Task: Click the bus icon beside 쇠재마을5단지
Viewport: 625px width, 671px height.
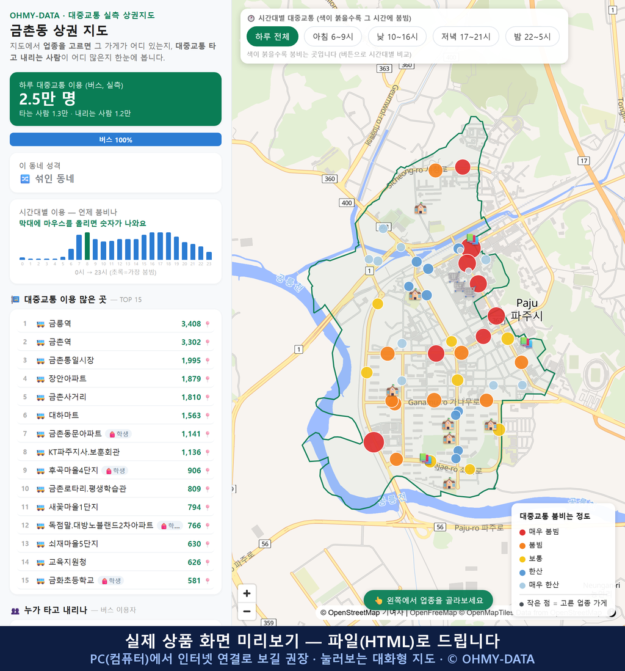Action: tap(41, 544)
